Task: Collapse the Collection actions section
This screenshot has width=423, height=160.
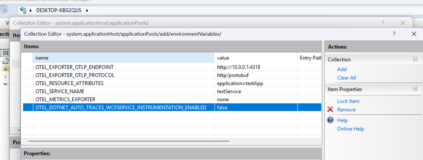Action: [x=415, y=59]
